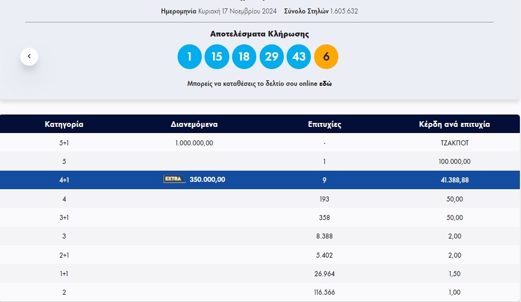Click the blue ball numbered 18
This screenshot has width=521, height=302.
244,57
